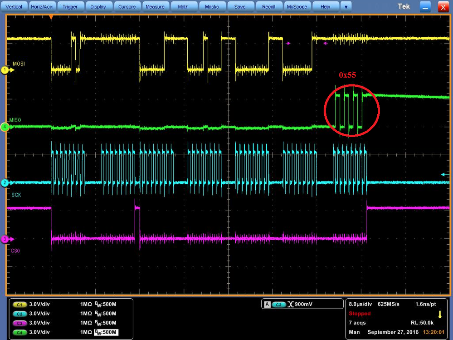The image size is (453, 340).
Task: Open the MyScope menu
Action: point(297,7)
